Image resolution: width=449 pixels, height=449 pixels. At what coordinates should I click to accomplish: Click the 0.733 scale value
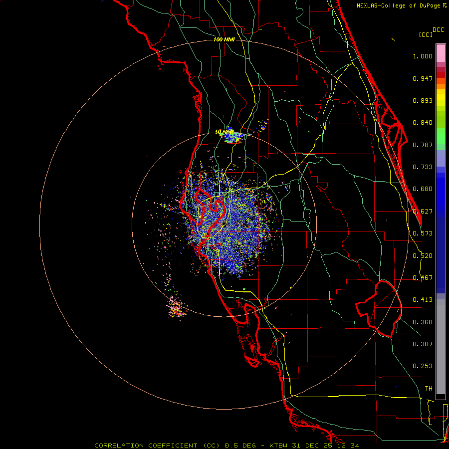[423, 167]
